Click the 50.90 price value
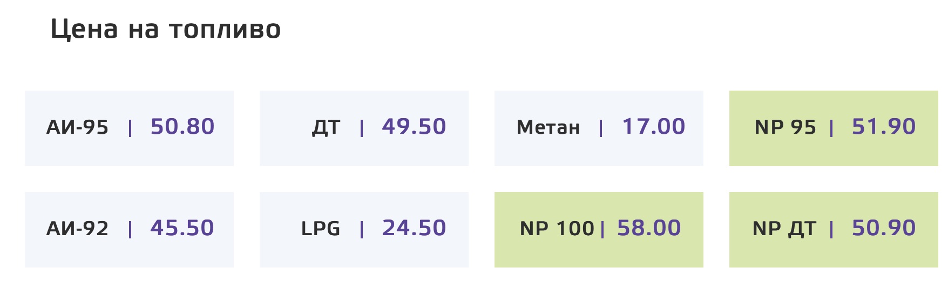This screenshot has height=288, width=948. point(884,228)
